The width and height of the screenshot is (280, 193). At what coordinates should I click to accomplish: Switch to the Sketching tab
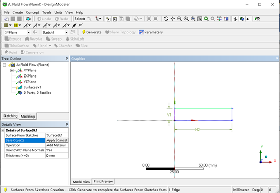[x=10, y=116]
